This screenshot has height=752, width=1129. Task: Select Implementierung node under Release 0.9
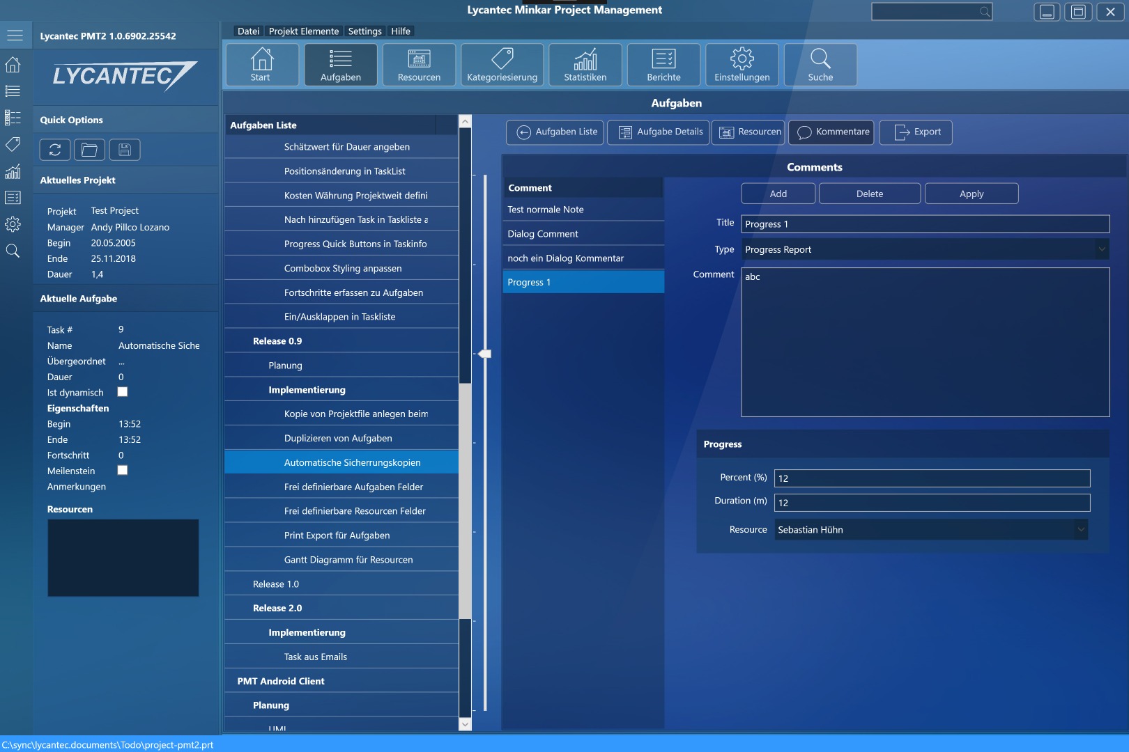pos(341,390)
